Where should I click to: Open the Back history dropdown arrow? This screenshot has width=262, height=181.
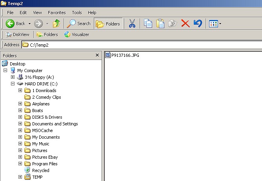[x=29, y=24]
